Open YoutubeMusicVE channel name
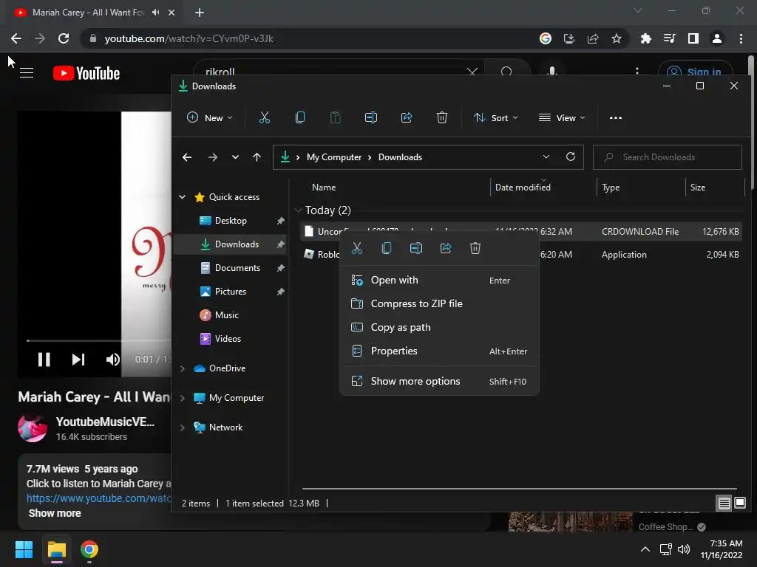 click(105, 422)
